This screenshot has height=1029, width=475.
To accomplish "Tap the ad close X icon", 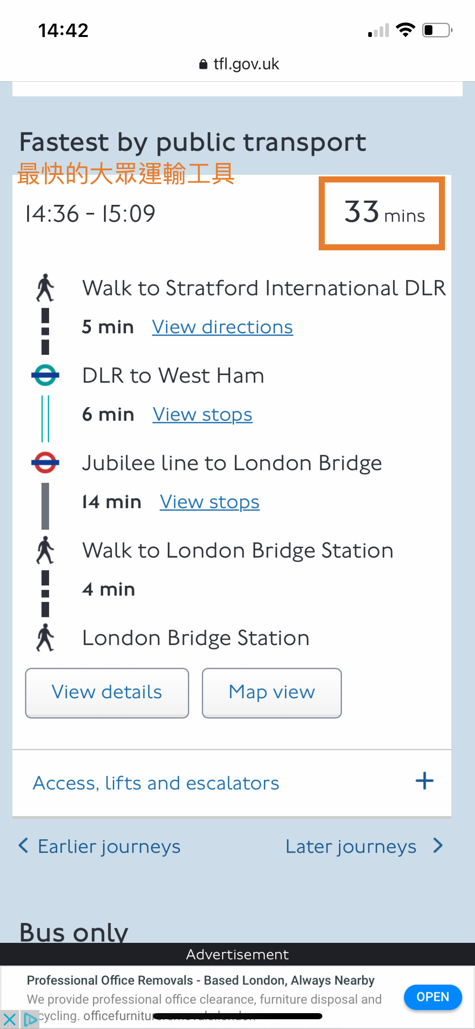I will tap(9, 1019).
